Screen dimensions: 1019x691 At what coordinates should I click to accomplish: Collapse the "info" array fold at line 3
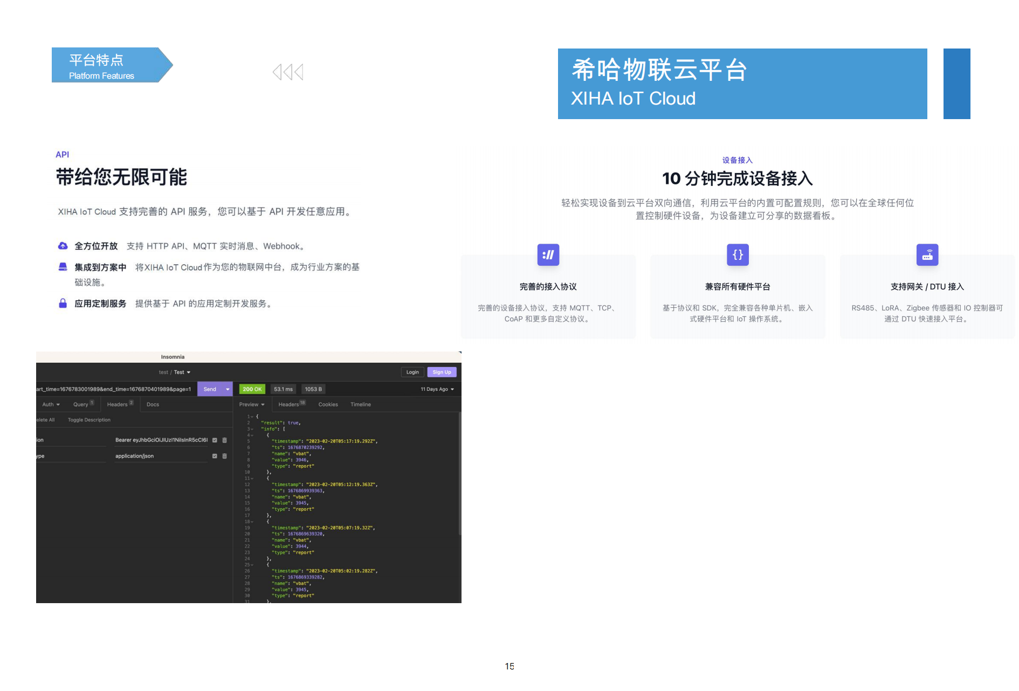[x=252, y=429]
